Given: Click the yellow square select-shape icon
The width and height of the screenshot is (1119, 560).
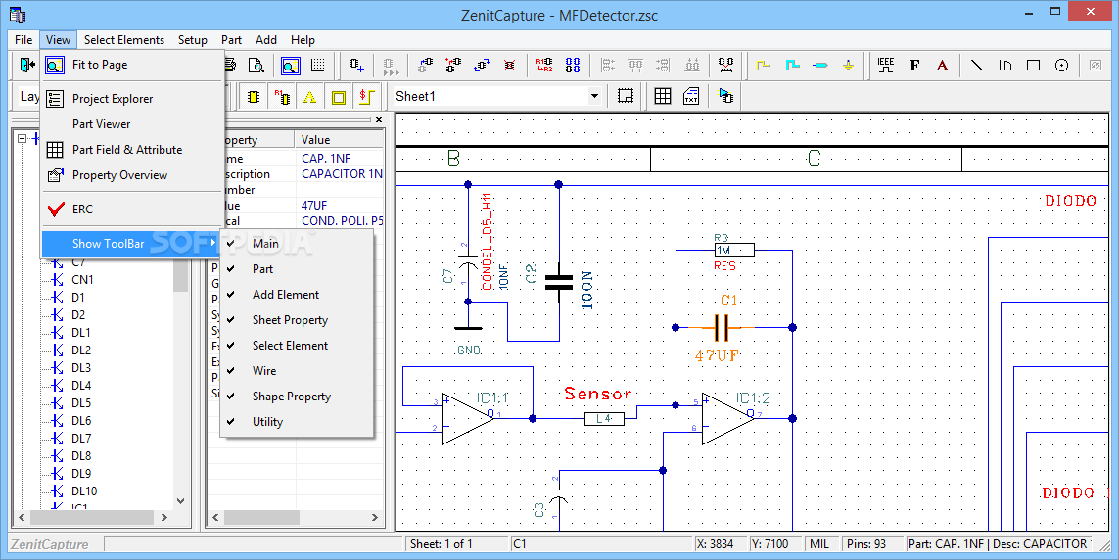Looking at the screenshot, I should (339, 96).
